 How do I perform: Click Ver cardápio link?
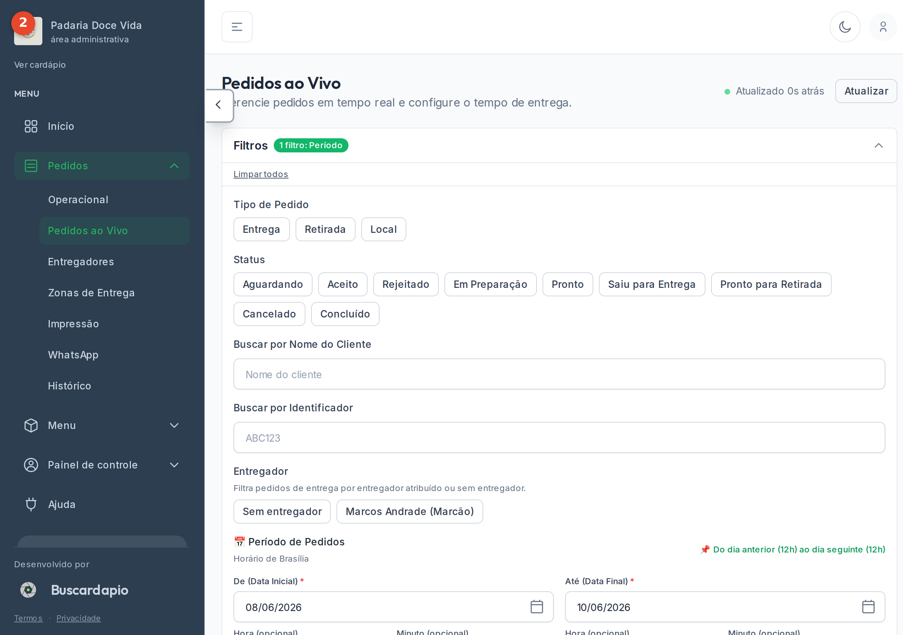(x=40, y=65)
